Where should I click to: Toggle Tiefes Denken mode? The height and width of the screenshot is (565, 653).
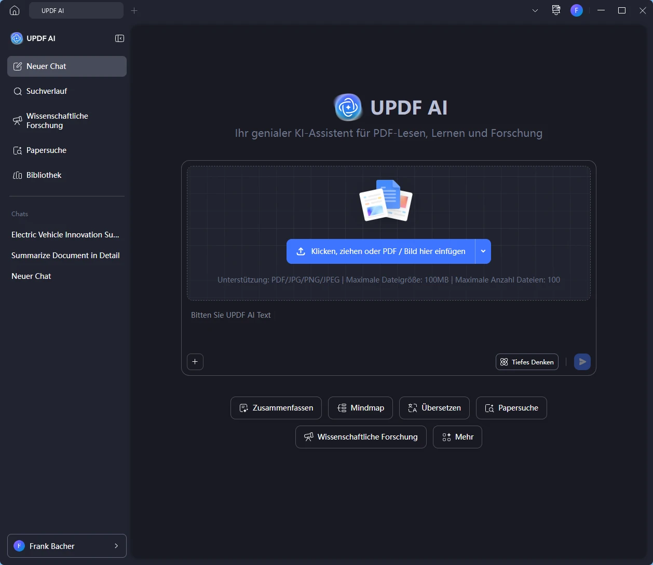527,362
